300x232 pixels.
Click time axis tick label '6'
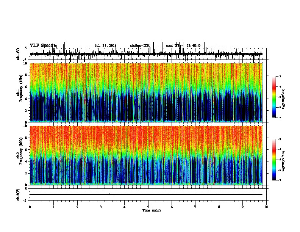click(172, 207)
